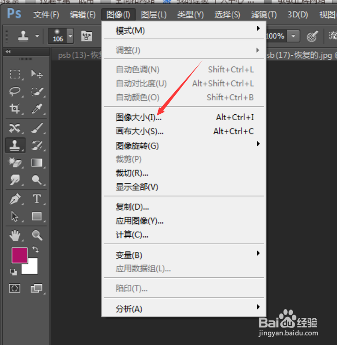Expand the 变量(B) submenu

[183, 255]
